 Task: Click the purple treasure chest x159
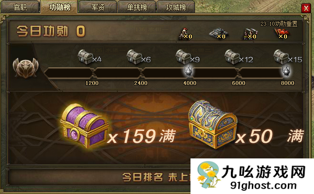[x=85, y=126]
